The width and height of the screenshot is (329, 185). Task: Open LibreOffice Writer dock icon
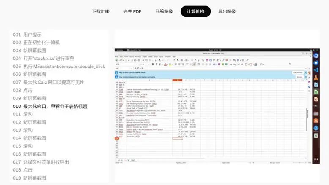316,85
